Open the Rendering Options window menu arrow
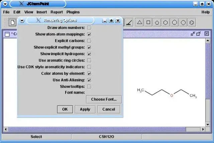This screenshot has width=214, height=143. coord(22,21)
